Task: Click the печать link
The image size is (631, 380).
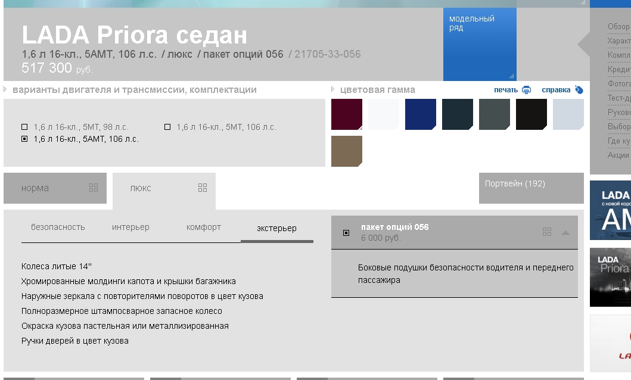Action: tap(506, 90)
